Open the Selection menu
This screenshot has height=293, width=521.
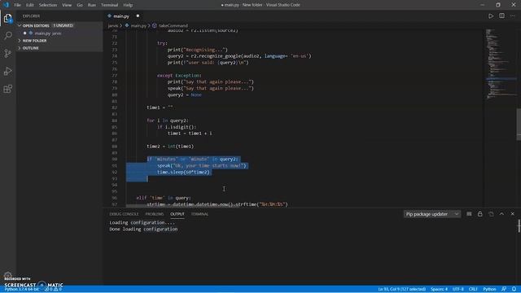click(x=48, y=5)
